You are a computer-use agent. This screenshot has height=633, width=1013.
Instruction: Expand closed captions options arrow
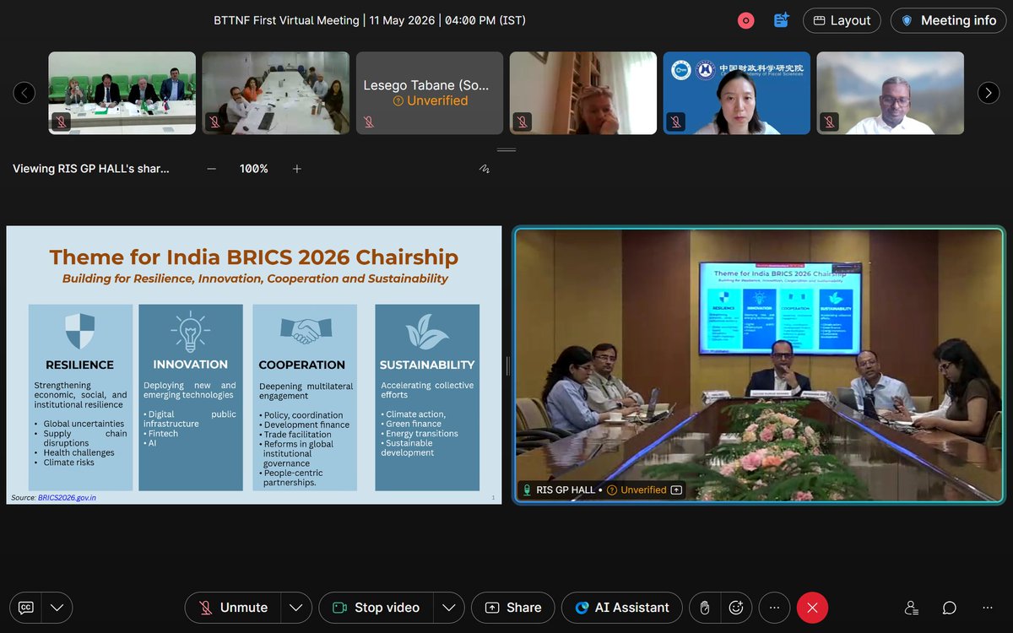point(57,608)
